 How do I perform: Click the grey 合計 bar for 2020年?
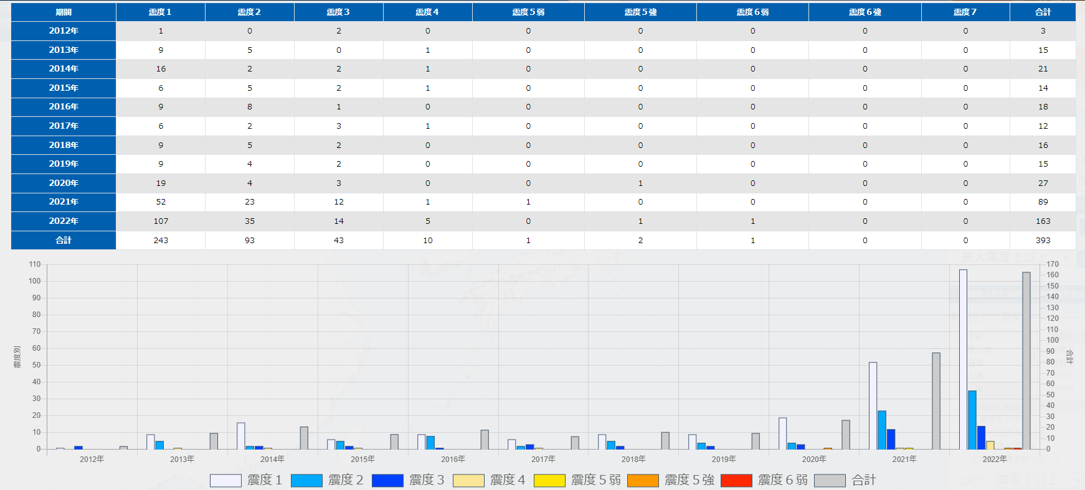(x=846, y=435)
